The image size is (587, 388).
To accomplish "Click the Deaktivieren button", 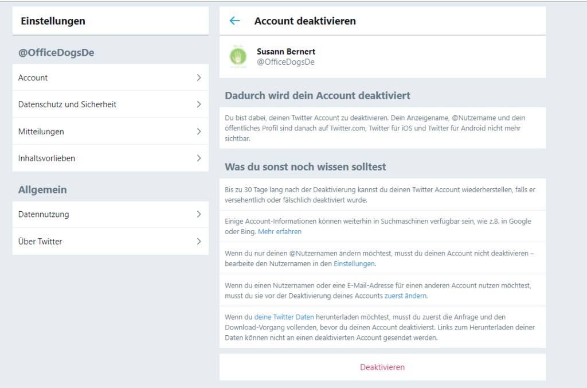I will pyautogui.click(x=382, y=367).
